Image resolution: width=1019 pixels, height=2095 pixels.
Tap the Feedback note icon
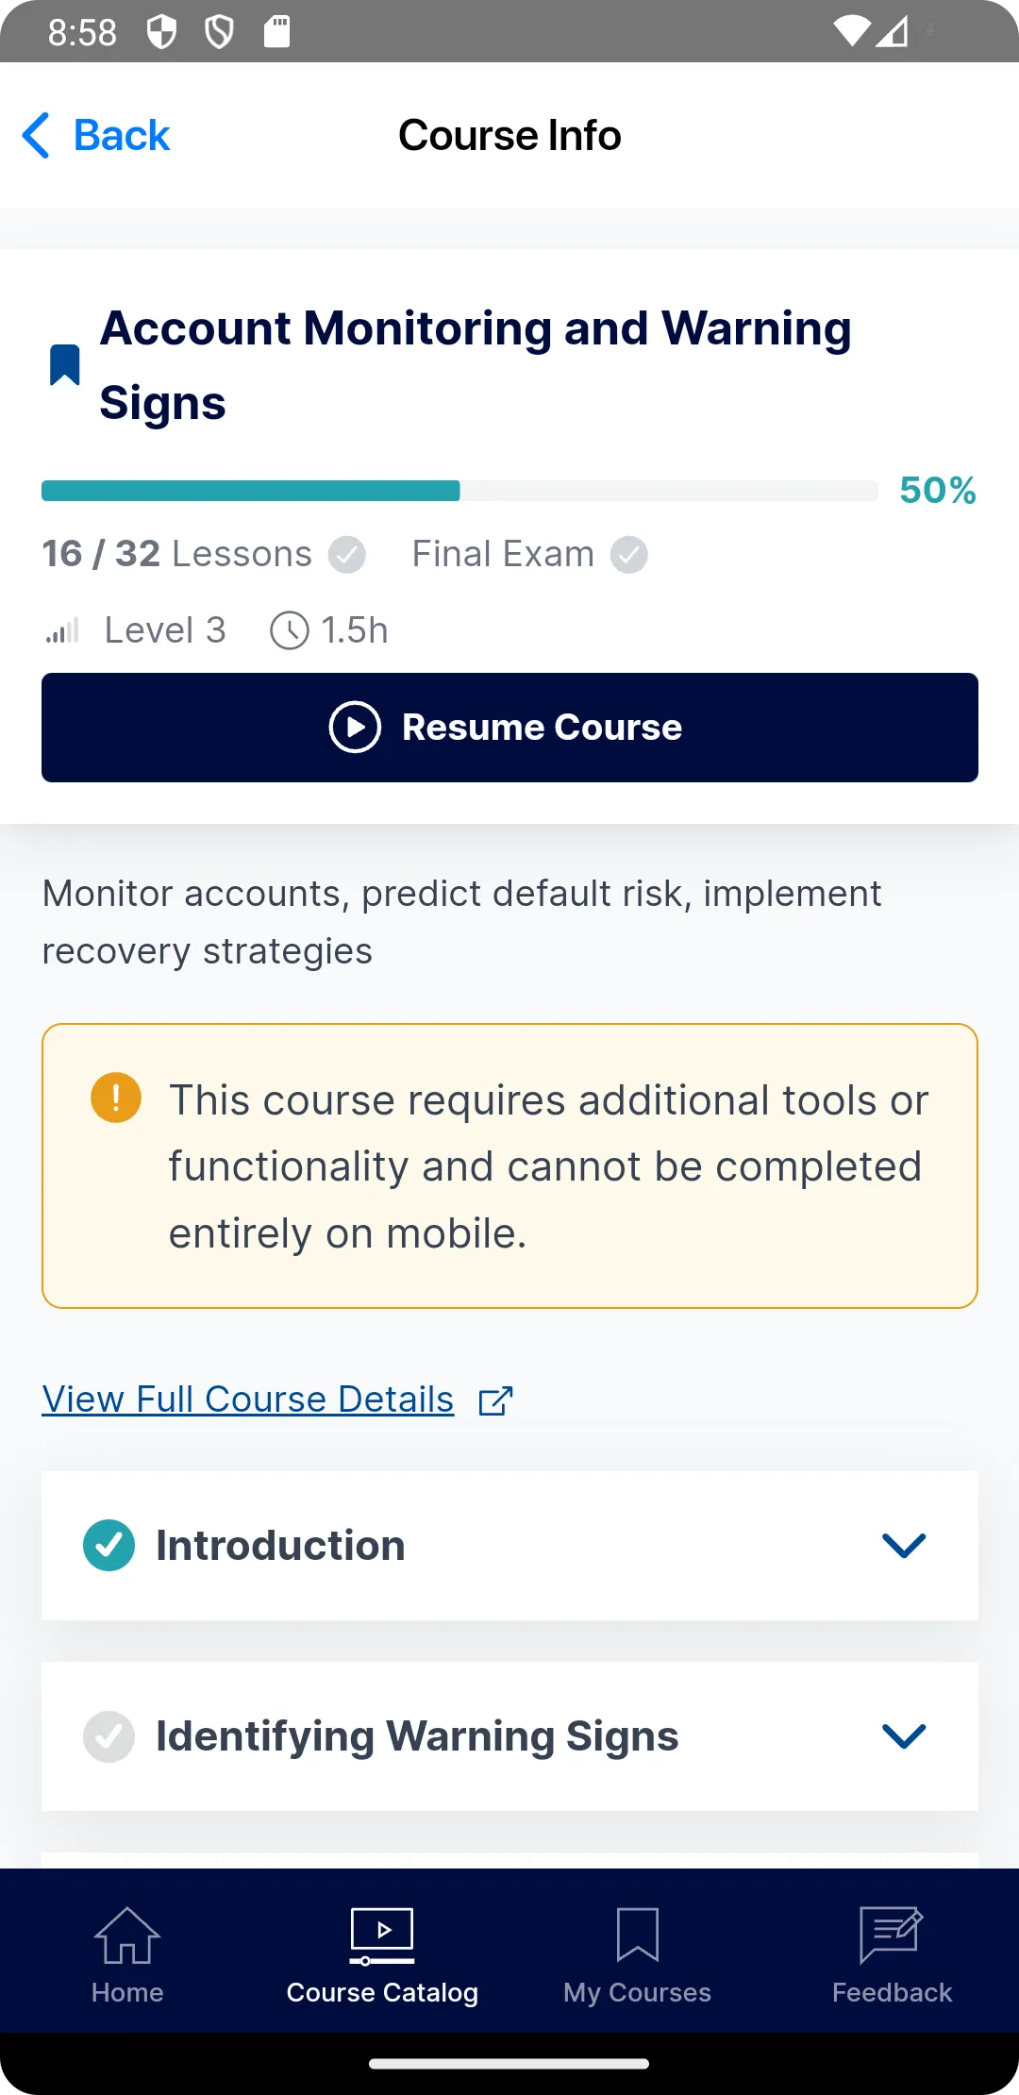pos(892,1935)
